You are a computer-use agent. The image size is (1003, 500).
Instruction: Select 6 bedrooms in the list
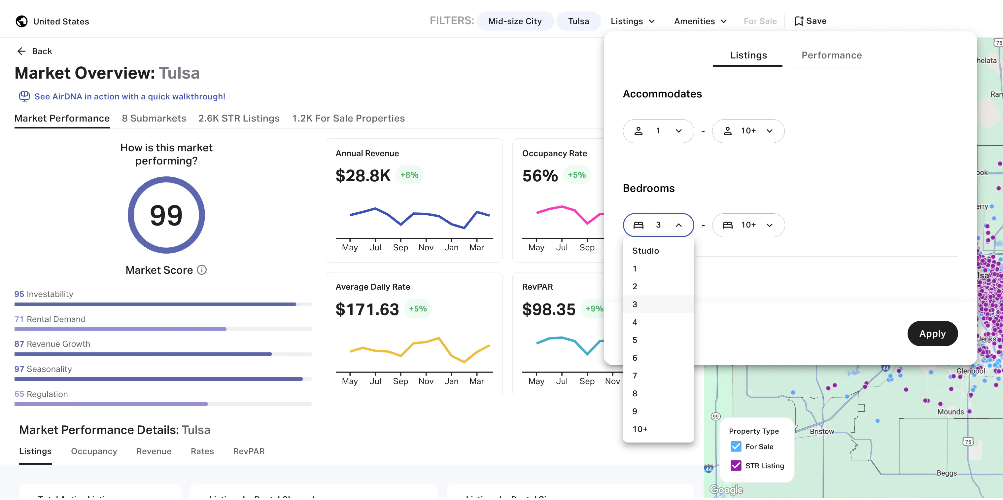pyautogui.click(x=658, y=359)
